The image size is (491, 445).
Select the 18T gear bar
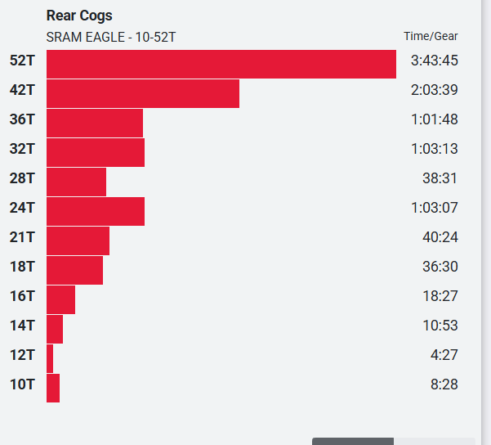[74, 270]
